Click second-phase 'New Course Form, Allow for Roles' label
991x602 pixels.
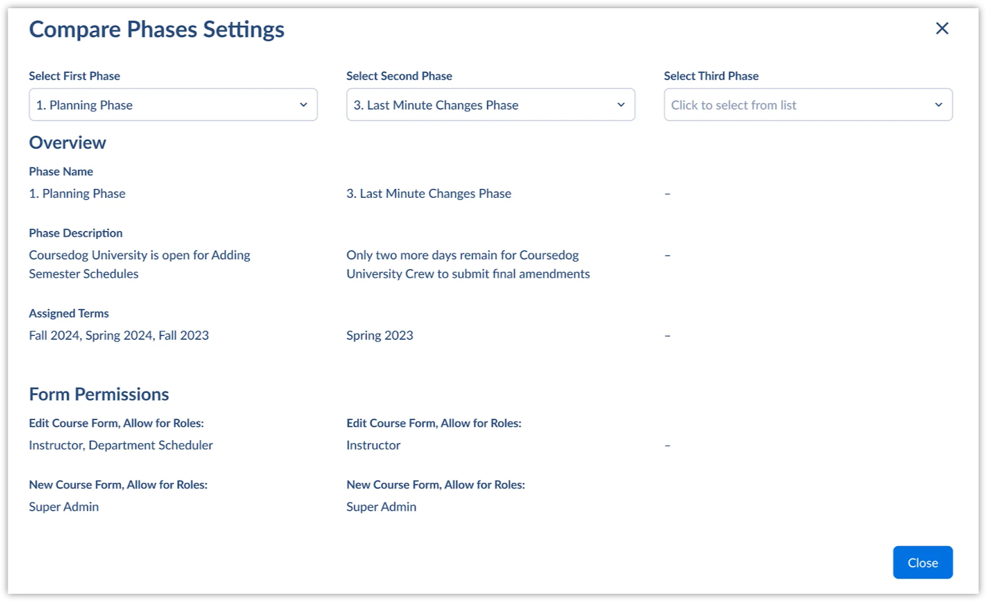point(435,485)
